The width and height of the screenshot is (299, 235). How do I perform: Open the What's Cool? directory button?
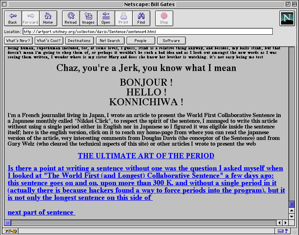(x=49, y=40)
